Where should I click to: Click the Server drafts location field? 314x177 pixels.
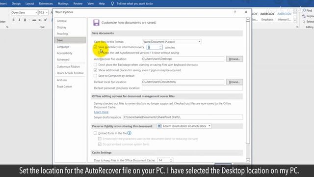pyautogui.click(x=183, y=117)
